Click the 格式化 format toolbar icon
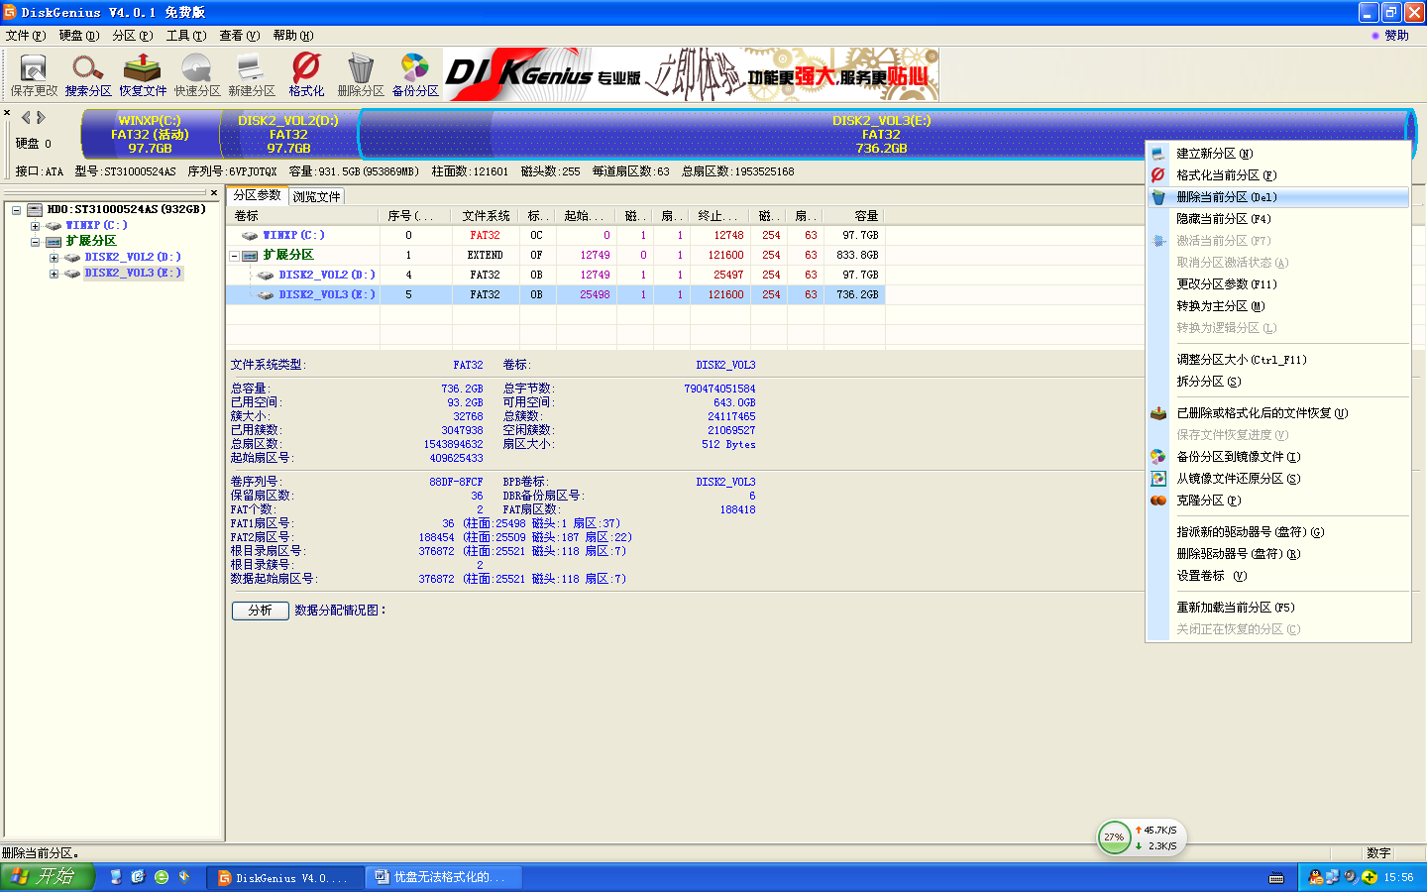 [x=306, y=74]
